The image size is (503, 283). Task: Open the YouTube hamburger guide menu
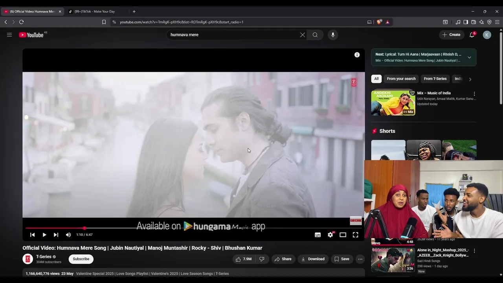pos(9,35)
